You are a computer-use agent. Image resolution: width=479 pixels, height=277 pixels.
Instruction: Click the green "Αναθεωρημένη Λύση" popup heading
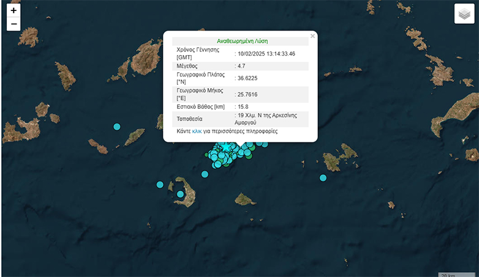pyautogui.click(x=242, y=41)
